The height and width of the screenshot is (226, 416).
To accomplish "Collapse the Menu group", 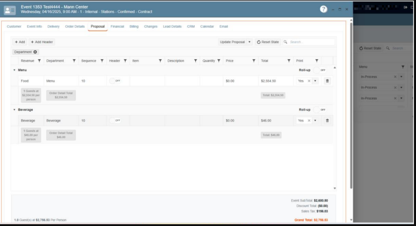I will click(x=14, y=70).
